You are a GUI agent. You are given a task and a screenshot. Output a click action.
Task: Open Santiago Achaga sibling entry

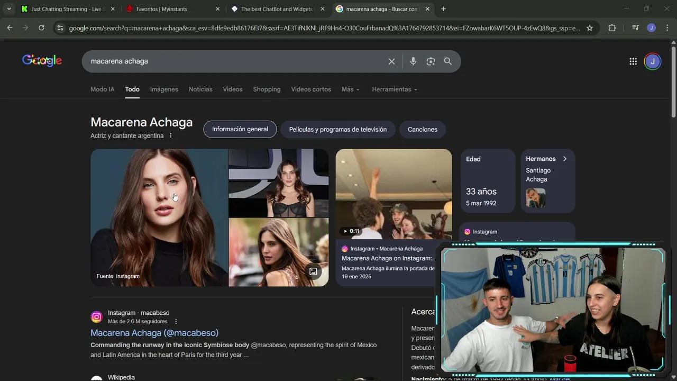click(x=538, y=188)
